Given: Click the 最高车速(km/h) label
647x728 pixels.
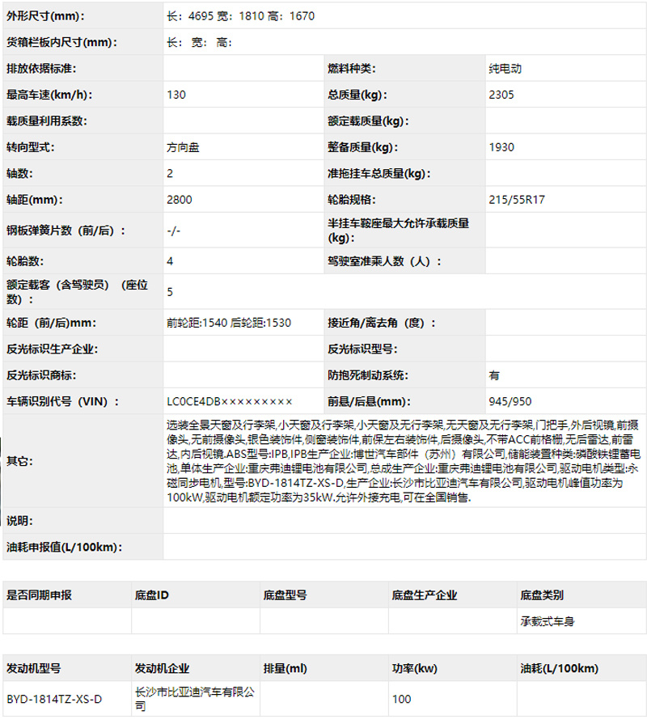Looking at the screenshot, I should [x=49, y=95].
